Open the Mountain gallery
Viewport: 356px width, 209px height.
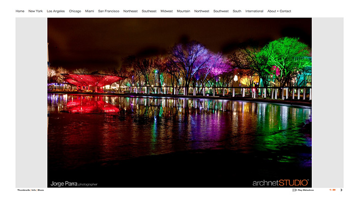coord(184,11)
